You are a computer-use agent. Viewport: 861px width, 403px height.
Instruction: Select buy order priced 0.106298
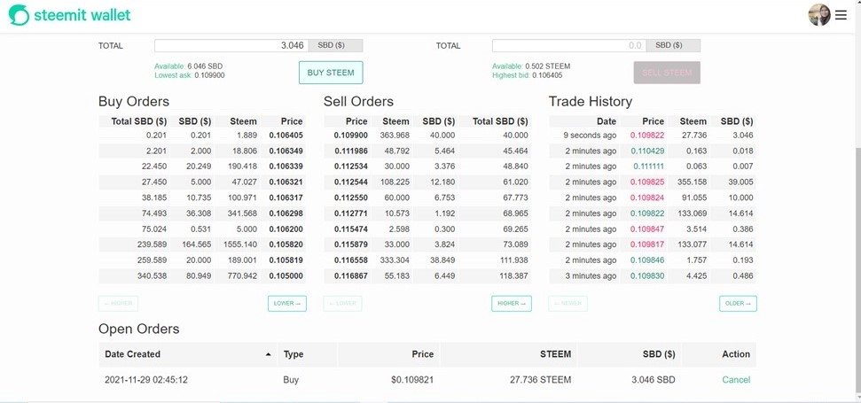point(202,213)
